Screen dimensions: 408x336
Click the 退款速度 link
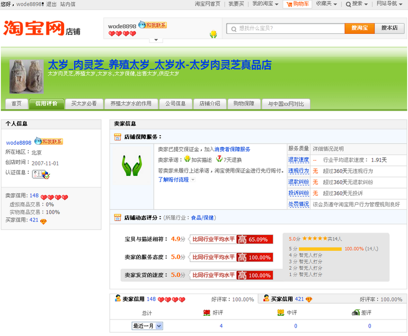(x=298, y=160)
